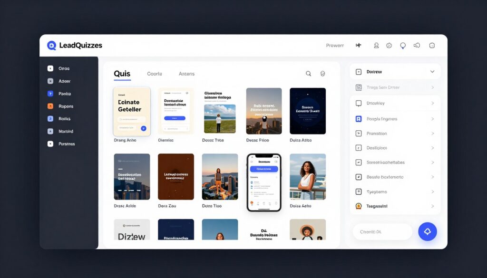The width and height of the screenshot is (487, 278).
Task: Select the Reports sidebar icon
Action: [x=51, y=106]
